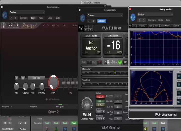Viewport: 181px width, 131px height.
Task: Open Custom preset dropdown in PAZ window
Action: click(x=155, y=14)
